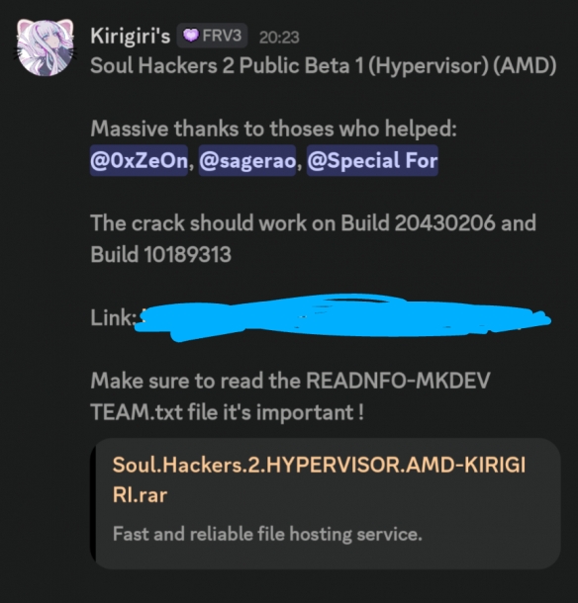
Task: Open Kirigiri's profile avatar
Action: 46,46
